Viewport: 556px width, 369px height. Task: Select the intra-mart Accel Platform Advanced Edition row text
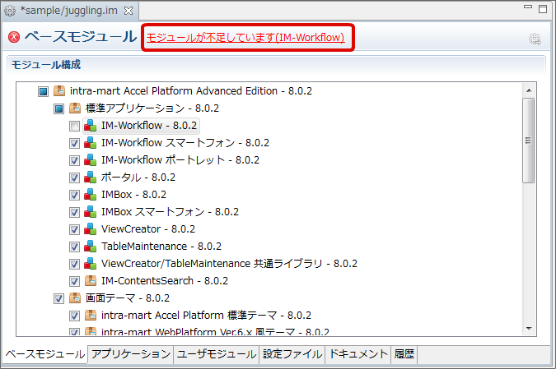click(x=191, y=91)
